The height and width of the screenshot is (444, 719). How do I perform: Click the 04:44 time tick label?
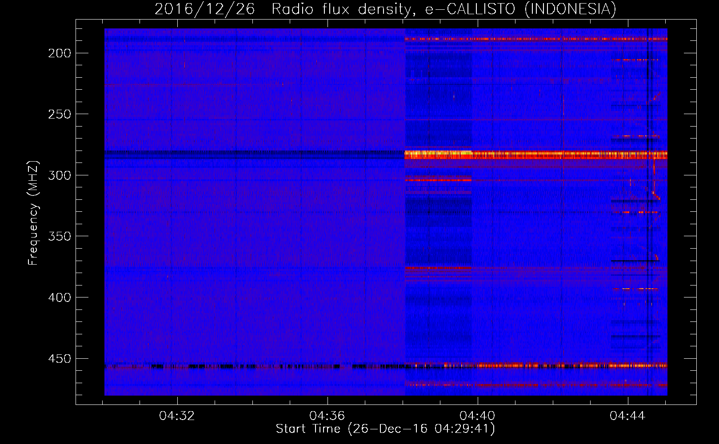point(627,416)
